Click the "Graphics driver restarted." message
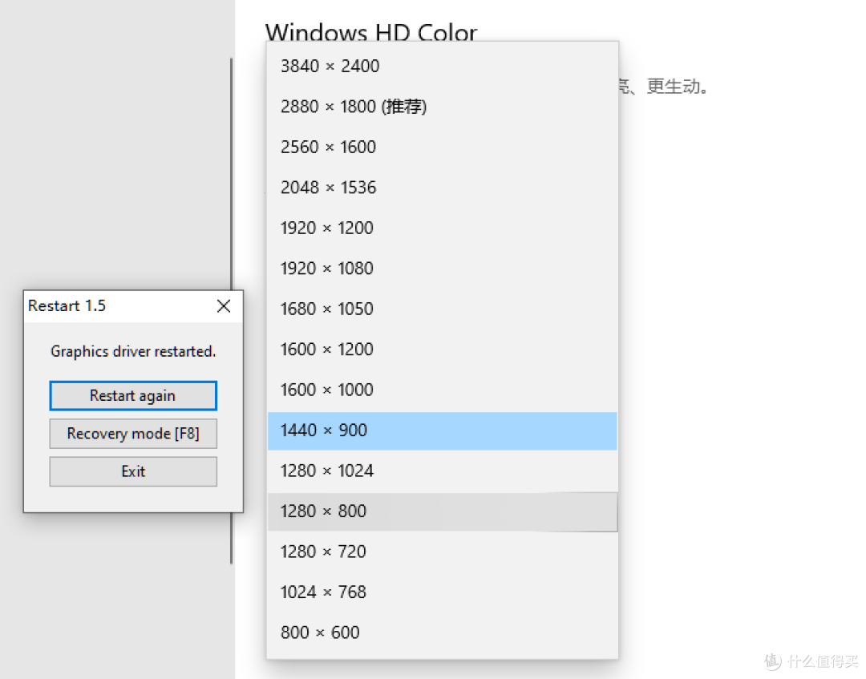Image resolution: width=866 pixels, height=679 pixels. coord(133,352)
